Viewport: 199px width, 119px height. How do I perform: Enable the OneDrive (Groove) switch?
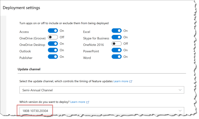pos(53,37)
